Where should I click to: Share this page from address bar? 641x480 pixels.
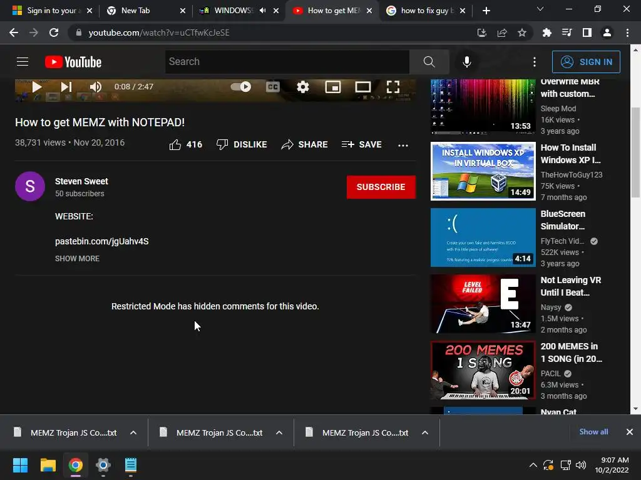click(502, 32)
